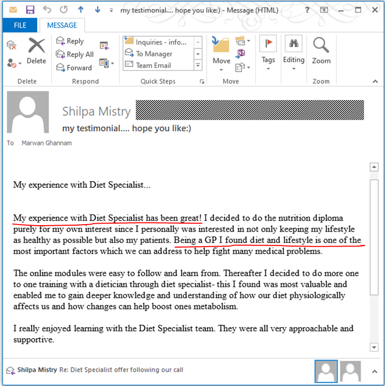Click Shilpa Mistry sender avatar

point(28,112)
